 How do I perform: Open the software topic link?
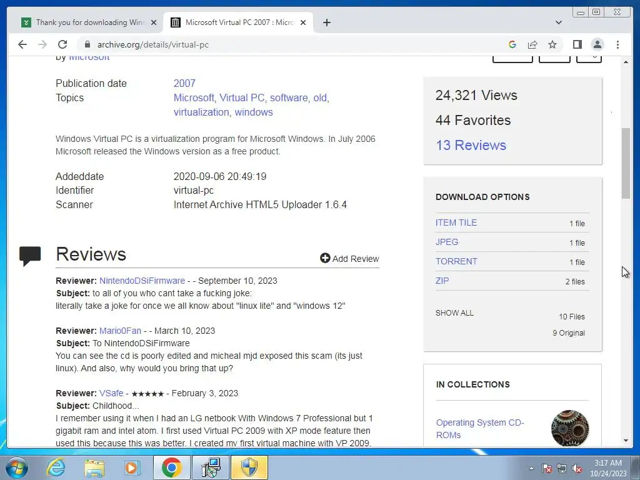click(x=289, y=98)
